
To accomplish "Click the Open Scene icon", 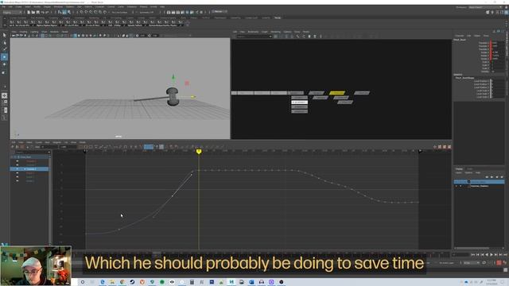I will pyautogui.click(x=33, y=12).
